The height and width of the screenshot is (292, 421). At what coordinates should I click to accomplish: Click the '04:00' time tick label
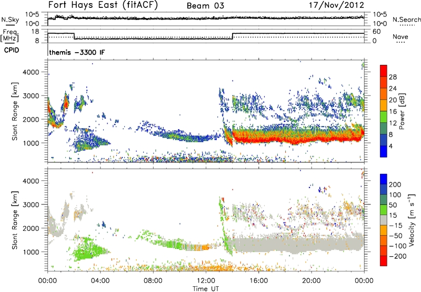coord(100,281)
